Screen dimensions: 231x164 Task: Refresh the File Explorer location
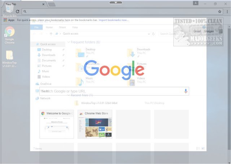coord(153,34)
